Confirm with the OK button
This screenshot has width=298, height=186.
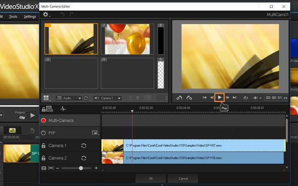[151, 179]
